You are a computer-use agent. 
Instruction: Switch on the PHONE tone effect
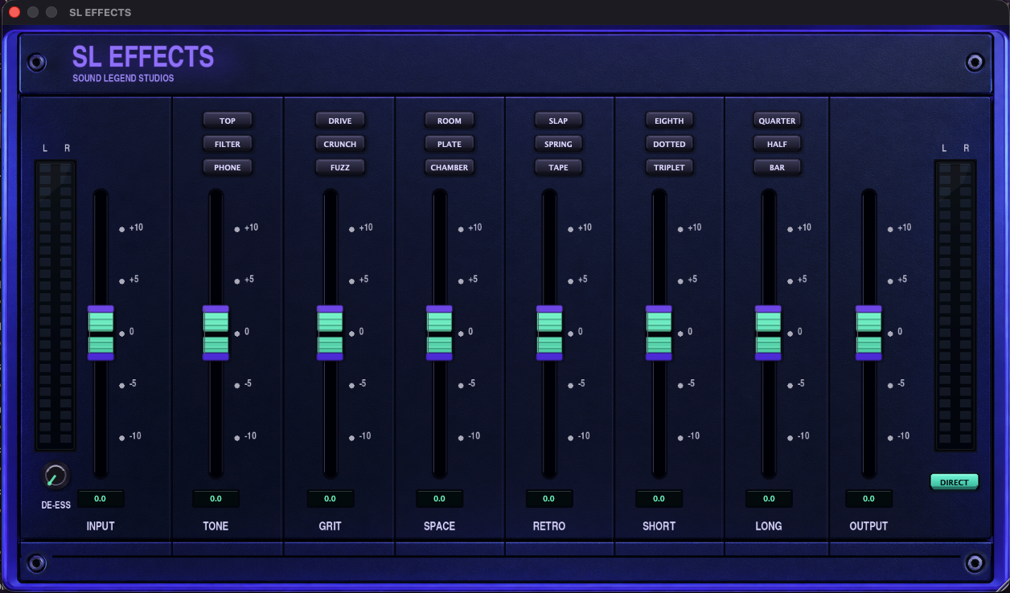pyautogui.click(x=228, y=167)
